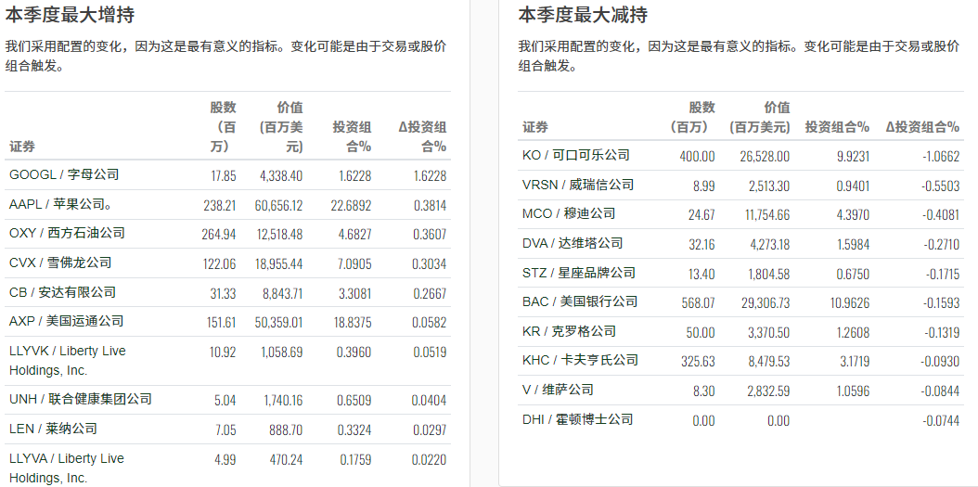Viewport: 978px width, 487px height.
Task: Click the BAC portfolio percentage 10.9626
Action: pyautogui.click(x=850, y=303)
